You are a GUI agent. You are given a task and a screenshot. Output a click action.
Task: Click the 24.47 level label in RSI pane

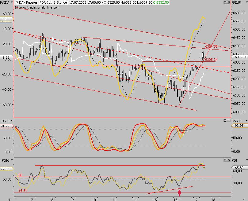click(23, 190)
